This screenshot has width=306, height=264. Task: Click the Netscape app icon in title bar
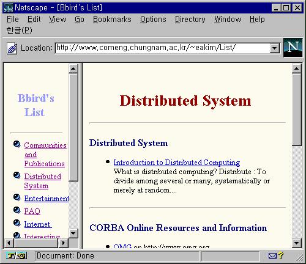(x=8, y=8)
